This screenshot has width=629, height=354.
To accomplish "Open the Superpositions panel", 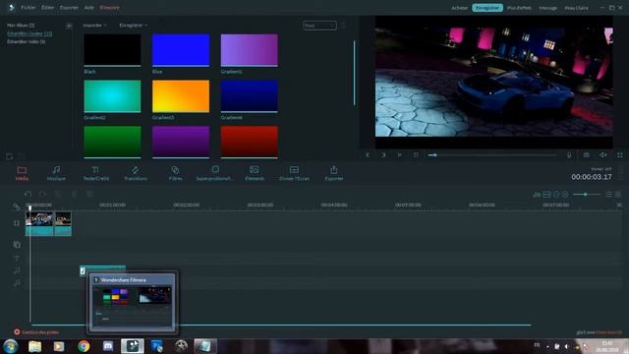I will click(214, 173).
